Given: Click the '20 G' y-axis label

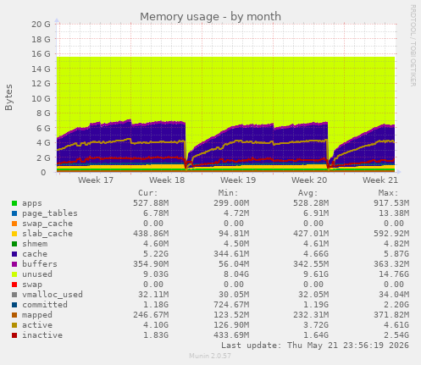Looking at the screenshot, I should click(41, 25).
